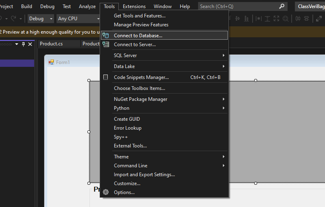The width and height of the screenshot is (325, 207).
Task: Click the Form1 window icon
Action: (x=51, y=62)
